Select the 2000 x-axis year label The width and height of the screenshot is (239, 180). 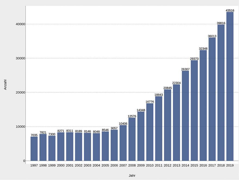coord(61,165)
